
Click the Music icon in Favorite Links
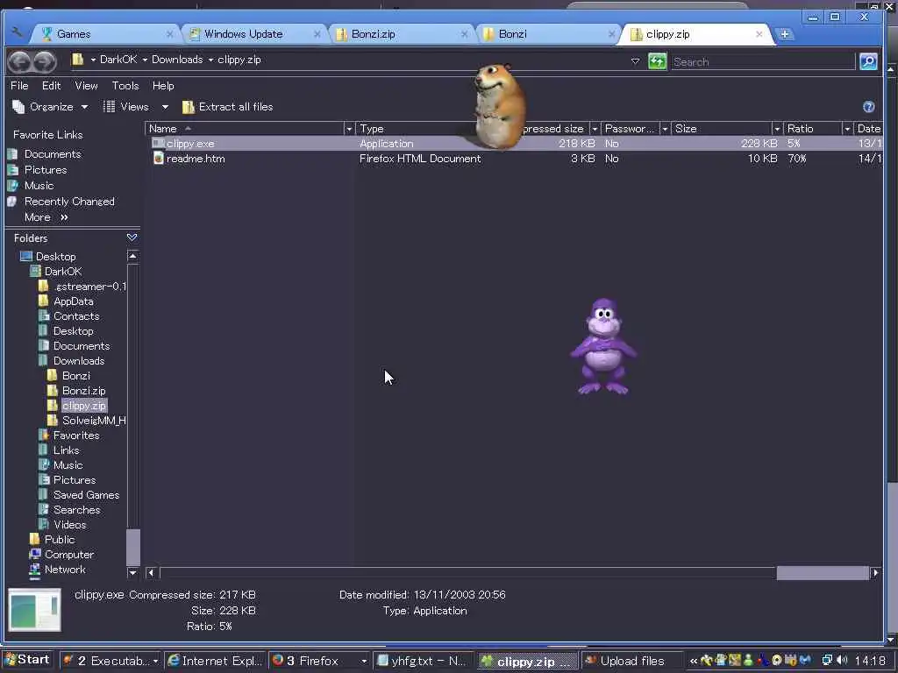pyautogui.click(x=12, y=186)
